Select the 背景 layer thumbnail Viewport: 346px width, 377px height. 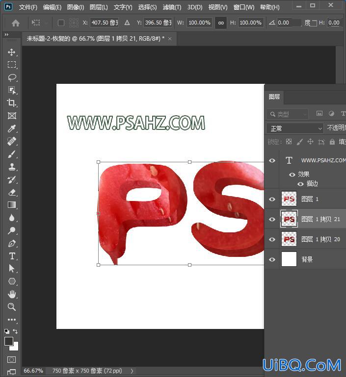289,259
